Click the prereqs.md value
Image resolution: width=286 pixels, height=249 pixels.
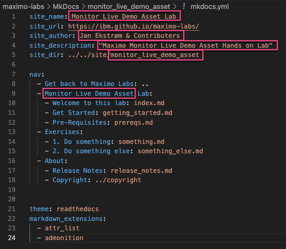tap(134, 122)
